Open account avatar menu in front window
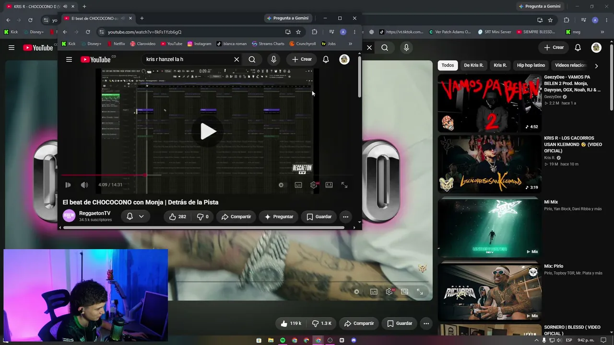The height and width of the screenshot is (345, 614). coord(344,59)
